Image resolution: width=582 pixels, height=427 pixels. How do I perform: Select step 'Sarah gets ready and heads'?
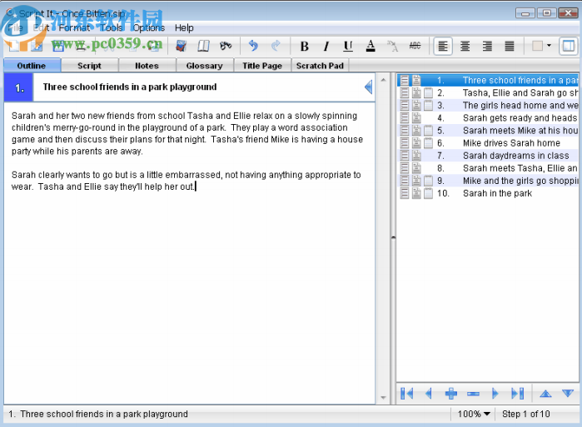520,118
